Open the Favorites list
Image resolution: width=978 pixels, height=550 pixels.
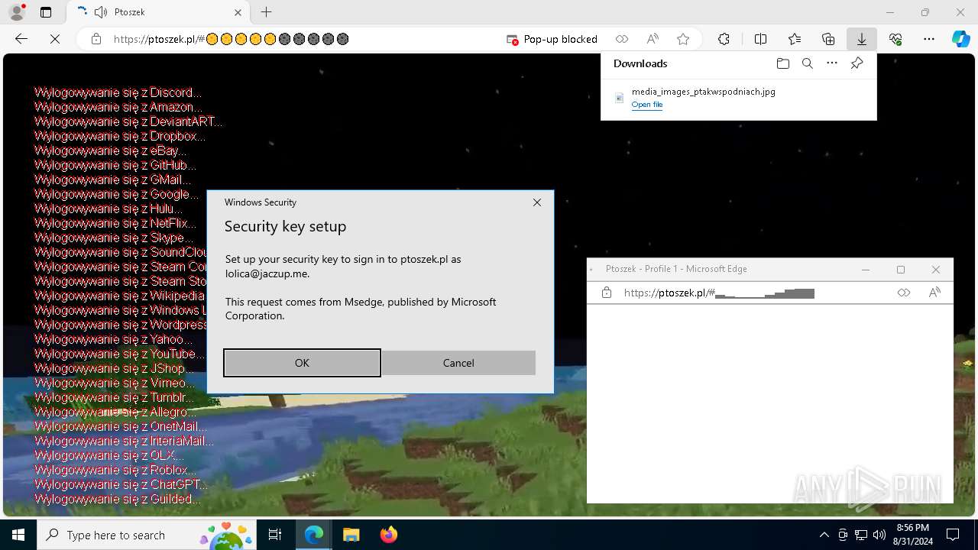(795, 39)
